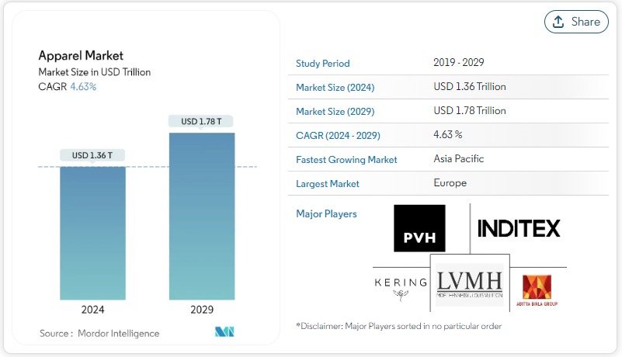Click the CAGR (2024 - 2029) label
The image size is (622, 357).
(338, 136)
